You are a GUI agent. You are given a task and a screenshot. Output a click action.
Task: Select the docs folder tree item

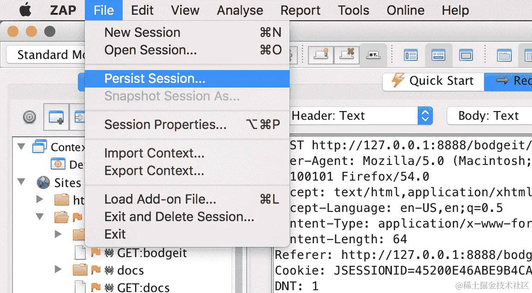130,270
